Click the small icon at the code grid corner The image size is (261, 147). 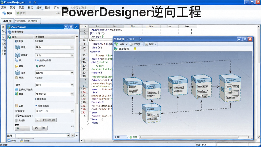[85, 26]
